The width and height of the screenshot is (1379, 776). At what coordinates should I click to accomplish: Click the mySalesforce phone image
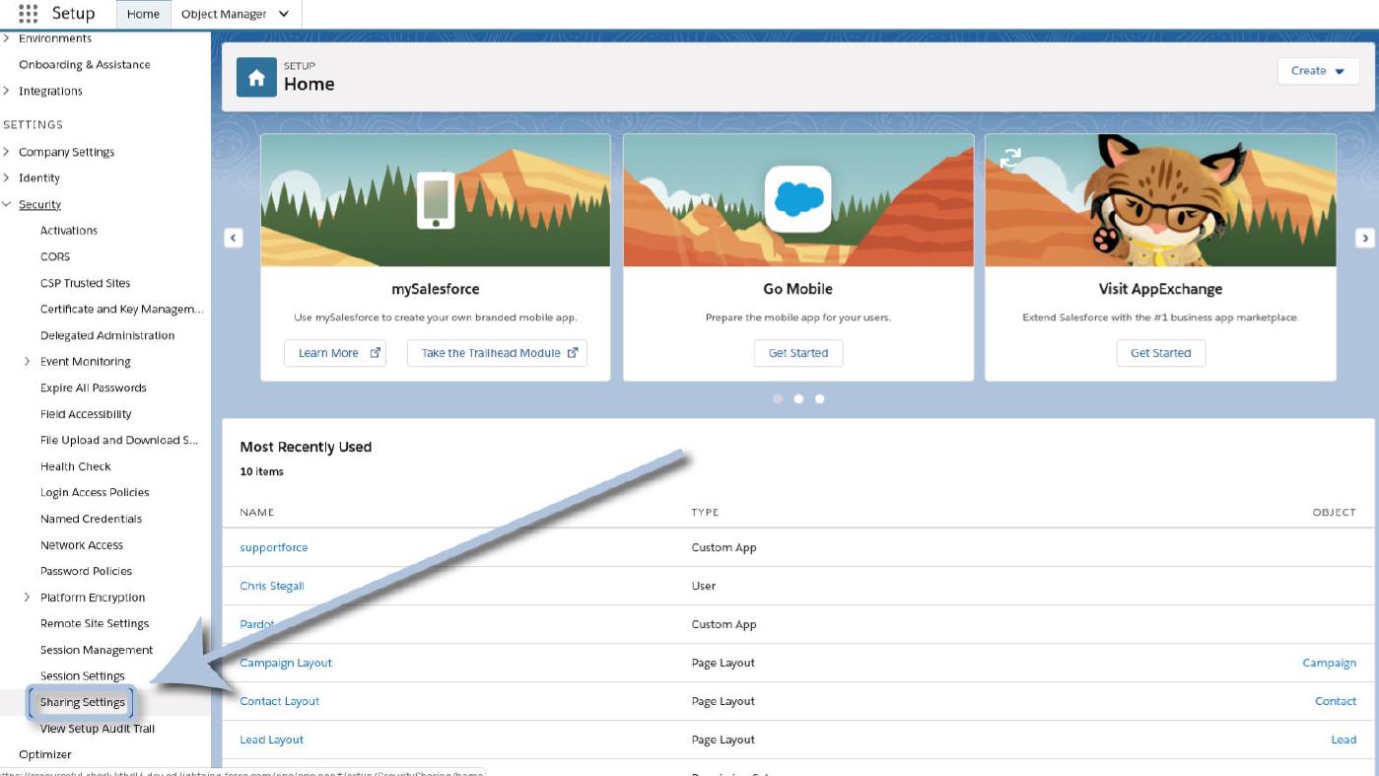click(436, 200)
